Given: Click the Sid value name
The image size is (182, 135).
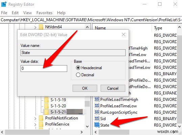Looking at the screenshot, I should (103, 119).
